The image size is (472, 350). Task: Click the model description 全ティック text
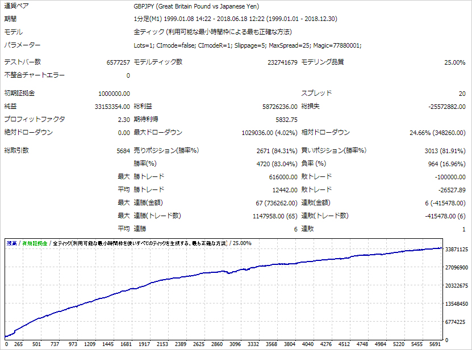(213, 32)
